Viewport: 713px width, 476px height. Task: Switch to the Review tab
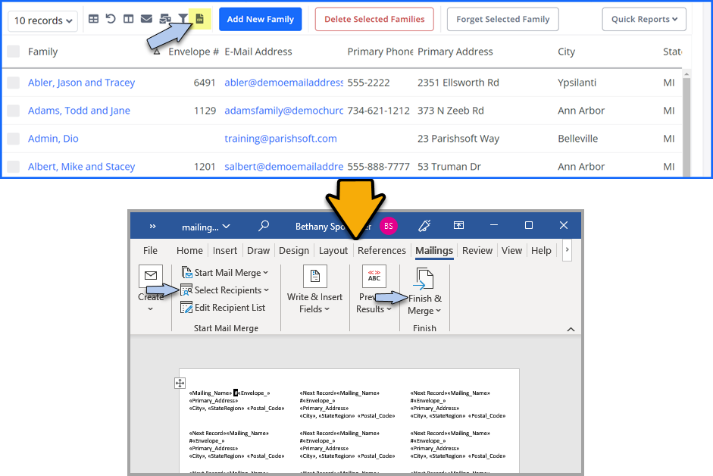(x=477, y=251)
